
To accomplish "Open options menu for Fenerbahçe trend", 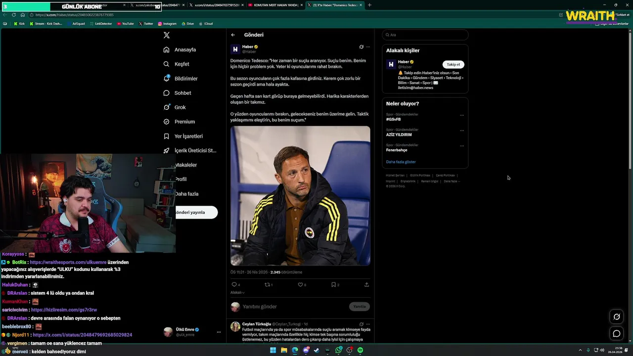I will click(x=462, y=146).
